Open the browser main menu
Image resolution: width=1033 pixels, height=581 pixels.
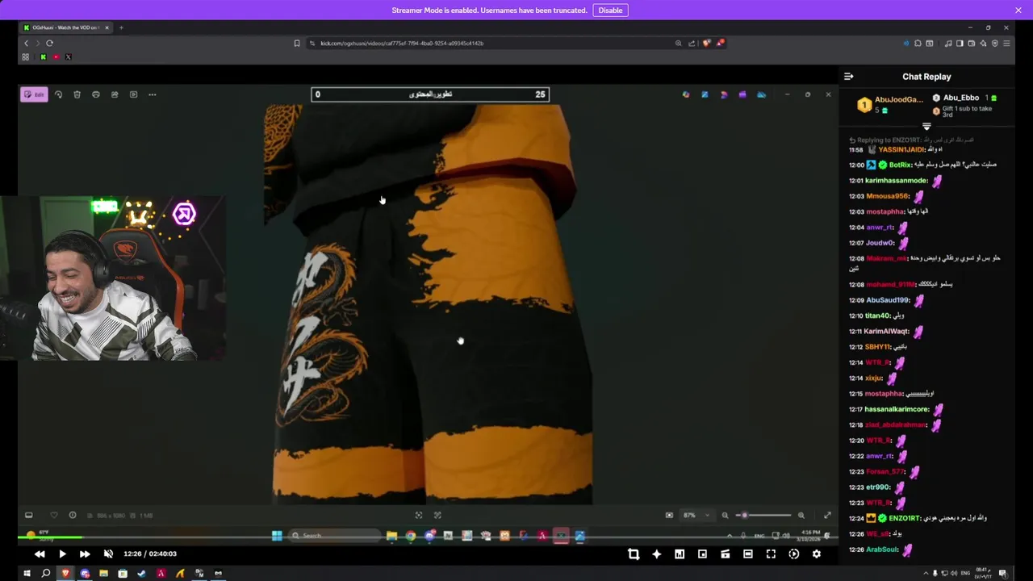(x=1006, y=43)
